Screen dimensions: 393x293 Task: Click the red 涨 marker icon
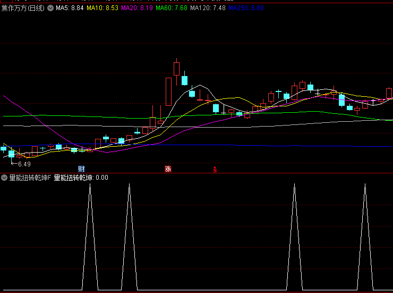pyautogui.click(x=168, y=169)
